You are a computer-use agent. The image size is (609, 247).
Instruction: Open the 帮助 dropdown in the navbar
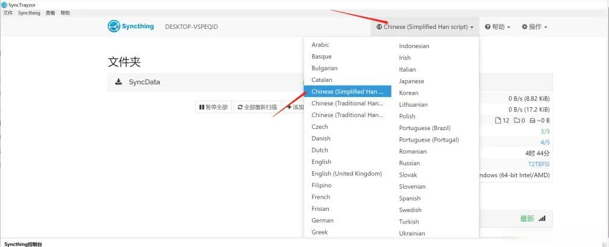tap(498, 27)
